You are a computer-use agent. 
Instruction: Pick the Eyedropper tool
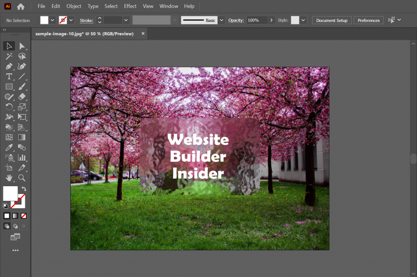[x=9, y=147]
